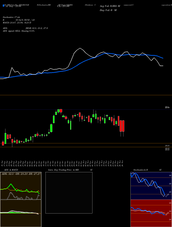Click the navy stochastics chart panel

coord(151,186)
